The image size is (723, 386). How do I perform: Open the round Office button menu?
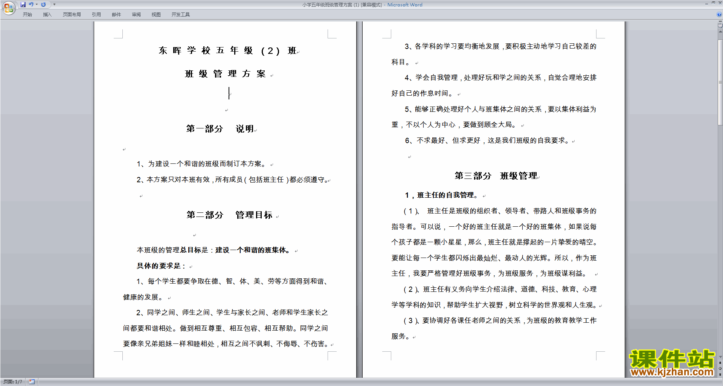point(8,8)
